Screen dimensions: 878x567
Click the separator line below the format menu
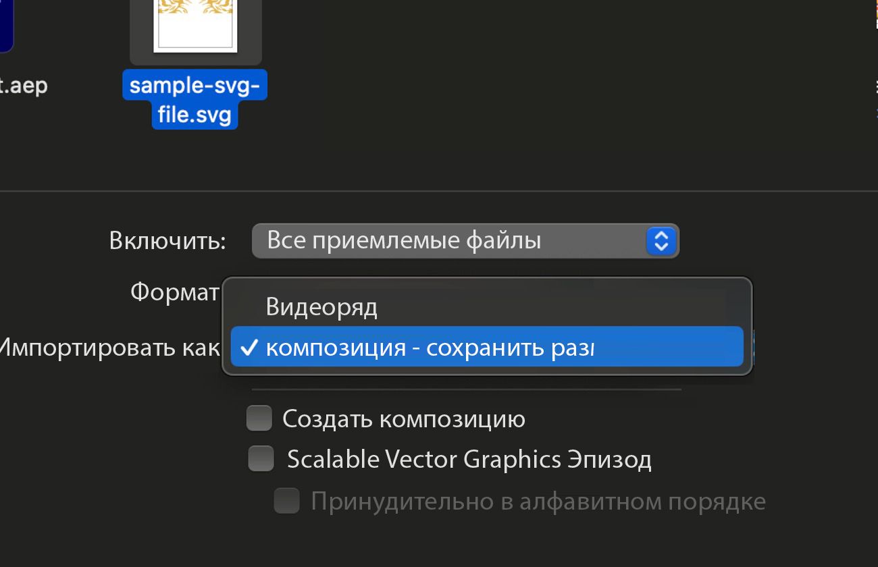tap(466, 390)
